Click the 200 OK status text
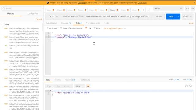Image resolution: width=196 pixels, height=110 pixels. (177, 80)
